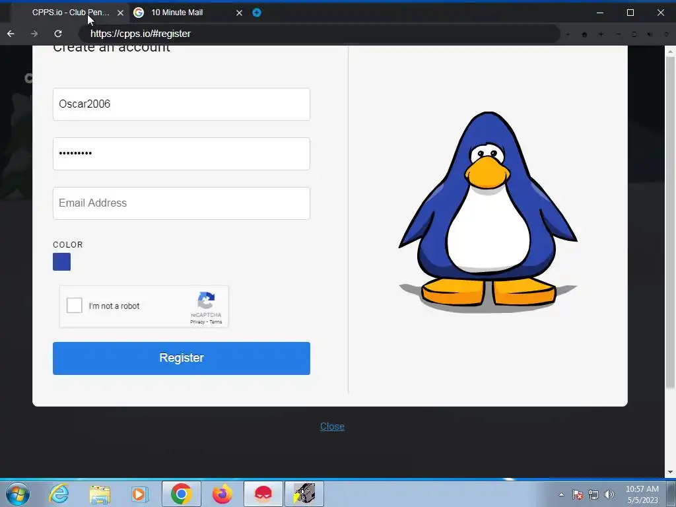This screenshot has width=676, height=507.
Task: Click the network status tray icon
Action: [x=593, y=494]
